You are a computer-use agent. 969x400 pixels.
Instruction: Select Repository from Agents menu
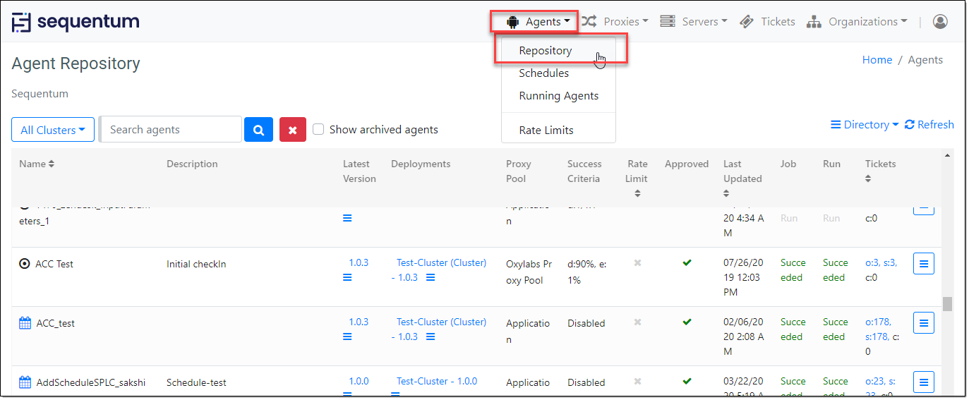coord(545,51)
